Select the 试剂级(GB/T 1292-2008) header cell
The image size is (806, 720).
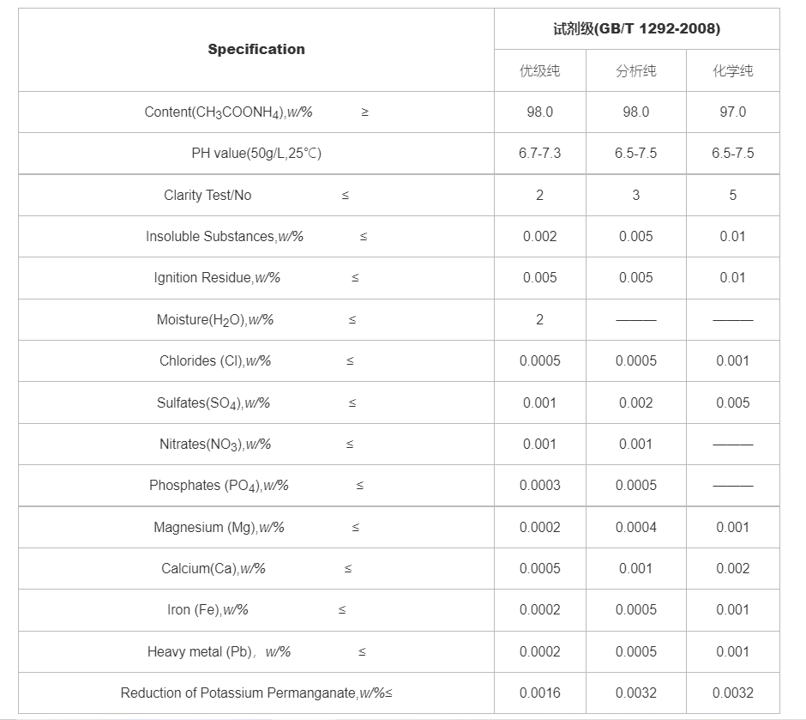[x=636, y=29]
